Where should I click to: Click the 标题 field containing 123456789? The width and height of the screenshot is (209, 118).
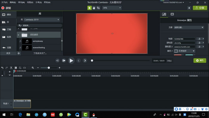click(x=184, y=39)
